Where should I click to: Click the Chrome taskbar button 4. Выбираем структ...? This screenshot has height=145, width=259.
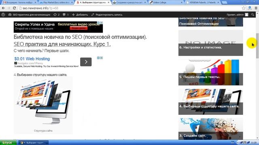[34, 143]
